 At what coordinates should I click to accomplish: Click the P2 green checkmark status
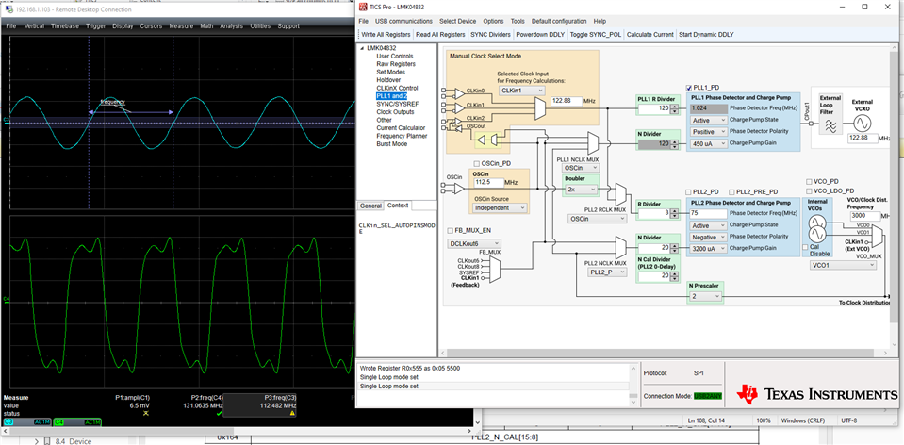pos(219,413)
